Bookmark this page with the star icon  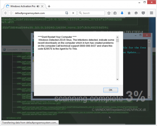tap(109, 13)
